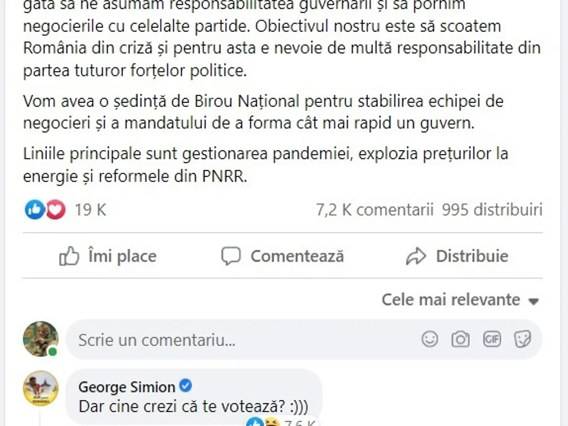Click inside the Scrie un comentariu field
568x426 pixels.
point(237,339)
